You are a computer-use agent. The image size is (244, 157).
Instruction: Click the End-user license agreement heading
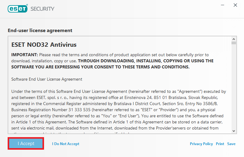pos(40,31)
